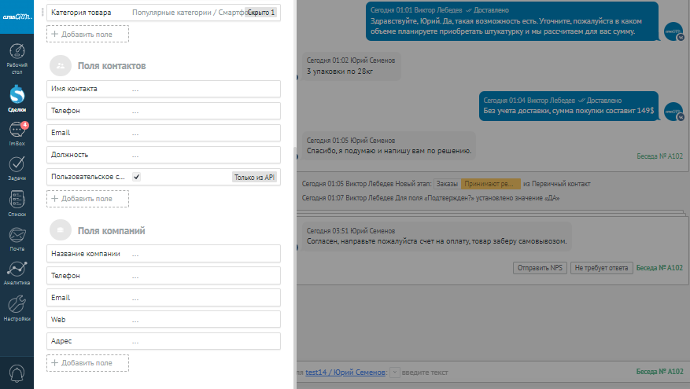Open ImBox with unread badge

(17, 132)
